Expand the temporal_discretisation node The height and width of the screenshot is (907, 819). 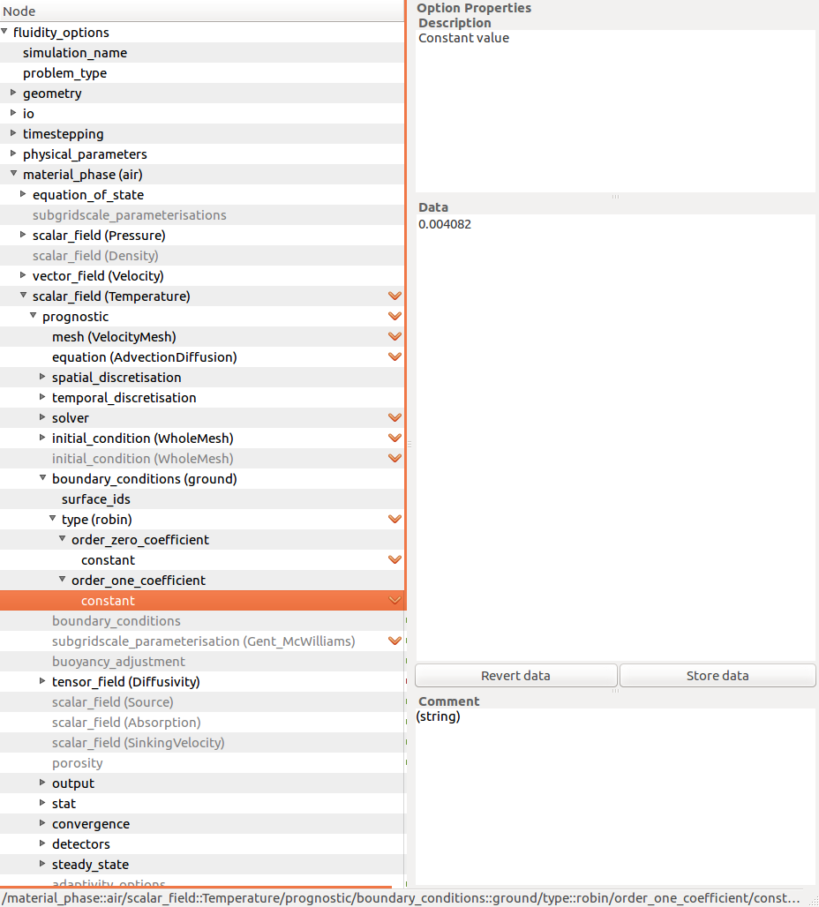[42, 397]
